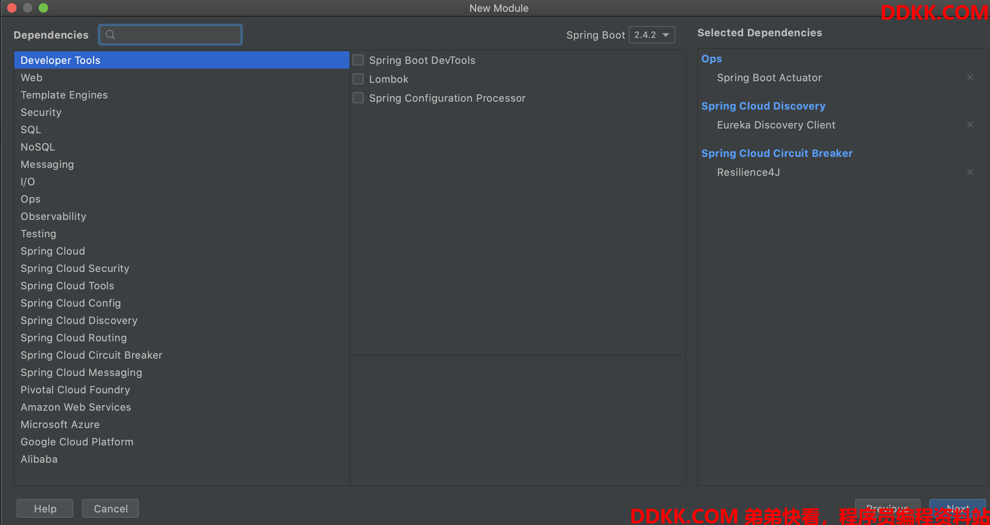Remove Spring Boot Actuator dependency
The height and width of the screenshot is (525, 990).
(970, 77)
